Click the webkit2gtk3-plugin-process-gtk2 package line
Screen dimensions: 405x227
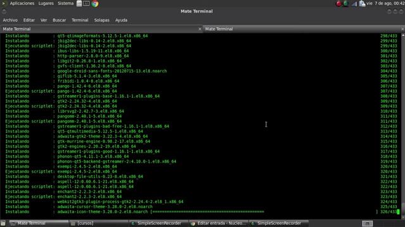(120, 202)
